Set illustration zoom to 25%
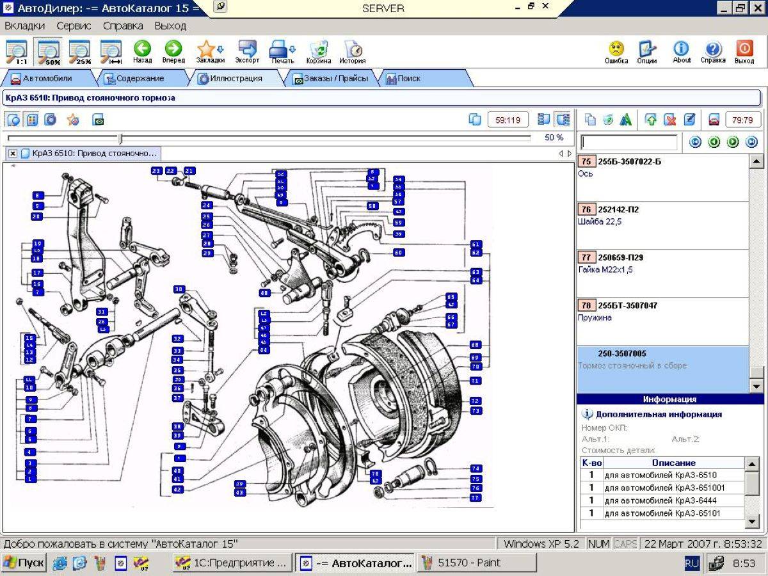The width and height of the screenshot is (768, 576). [80, 52]
